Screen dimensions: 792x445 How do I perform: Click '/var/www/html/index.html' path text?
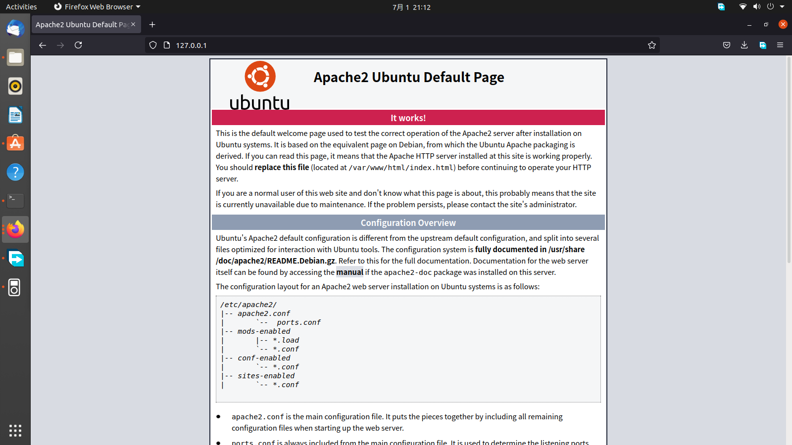pyautogui.click(x=401, y=168)
